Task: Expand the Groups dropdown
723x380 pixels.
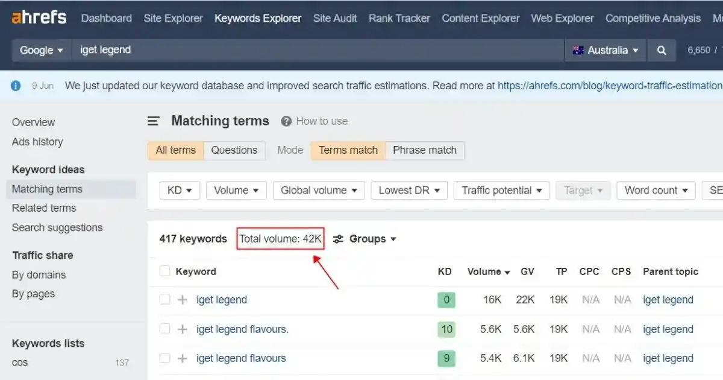Action: 373,239
